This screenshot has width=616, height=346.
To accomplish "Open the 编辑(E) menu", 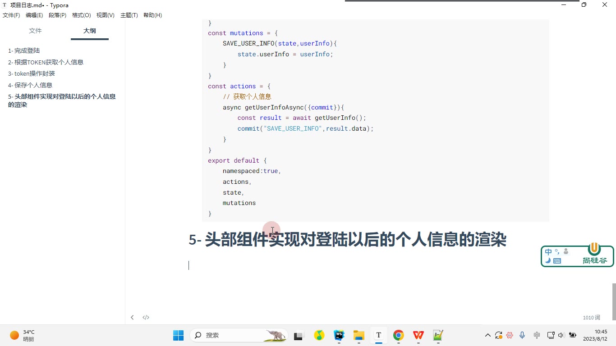I will (x=34, y=15).
